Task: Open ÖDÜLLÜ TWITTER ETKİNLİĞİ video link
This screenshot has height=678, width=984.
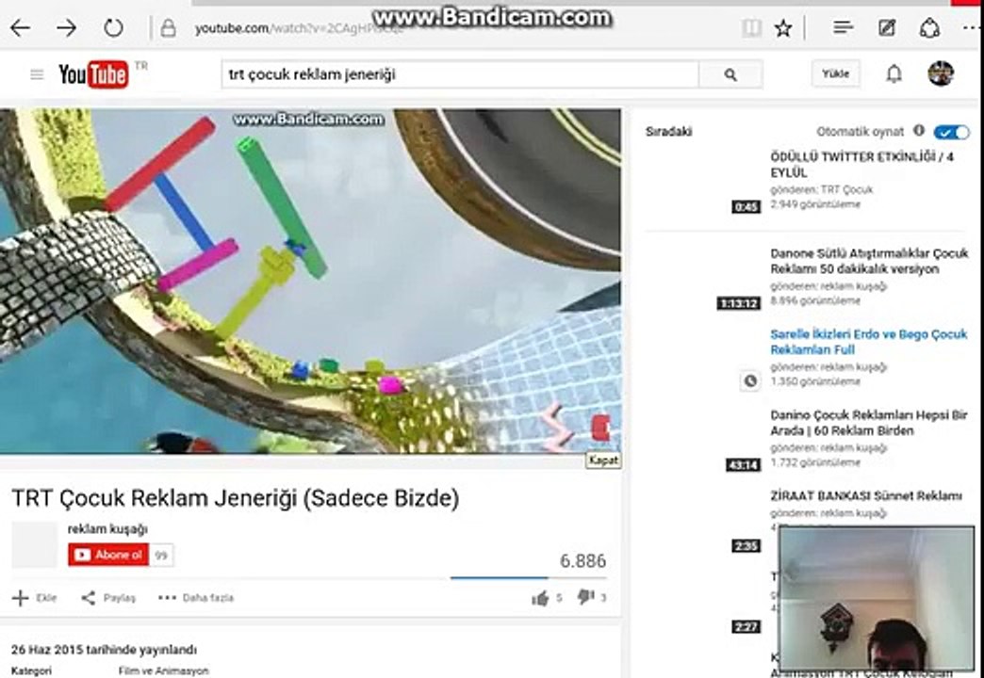Action: [x=861, y=165]
